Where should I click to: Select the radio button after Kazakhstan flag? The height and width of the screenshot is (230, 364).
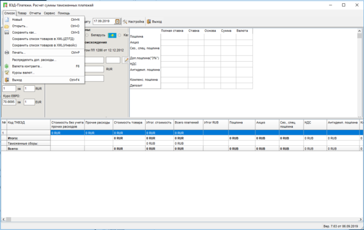tap(119, 35)
